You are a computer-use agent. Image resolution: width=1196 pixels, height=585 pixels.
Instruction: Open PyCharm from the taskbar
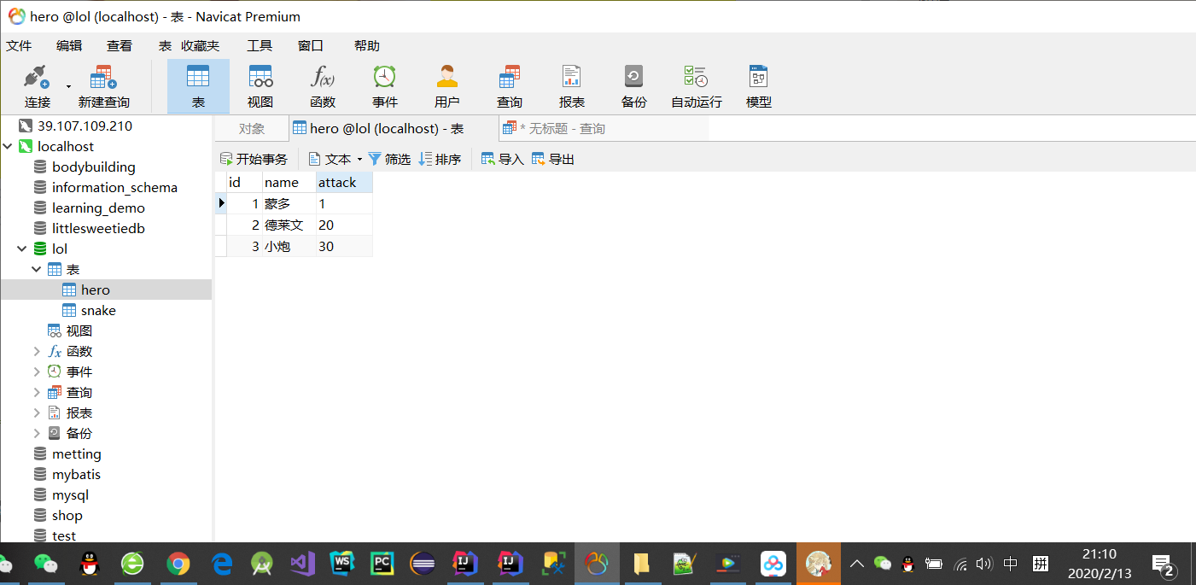tap(382, 564)
